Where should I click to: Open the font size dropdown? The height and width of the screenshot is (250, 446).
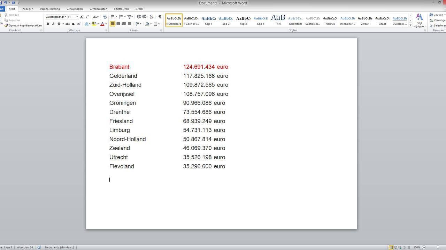77,17
